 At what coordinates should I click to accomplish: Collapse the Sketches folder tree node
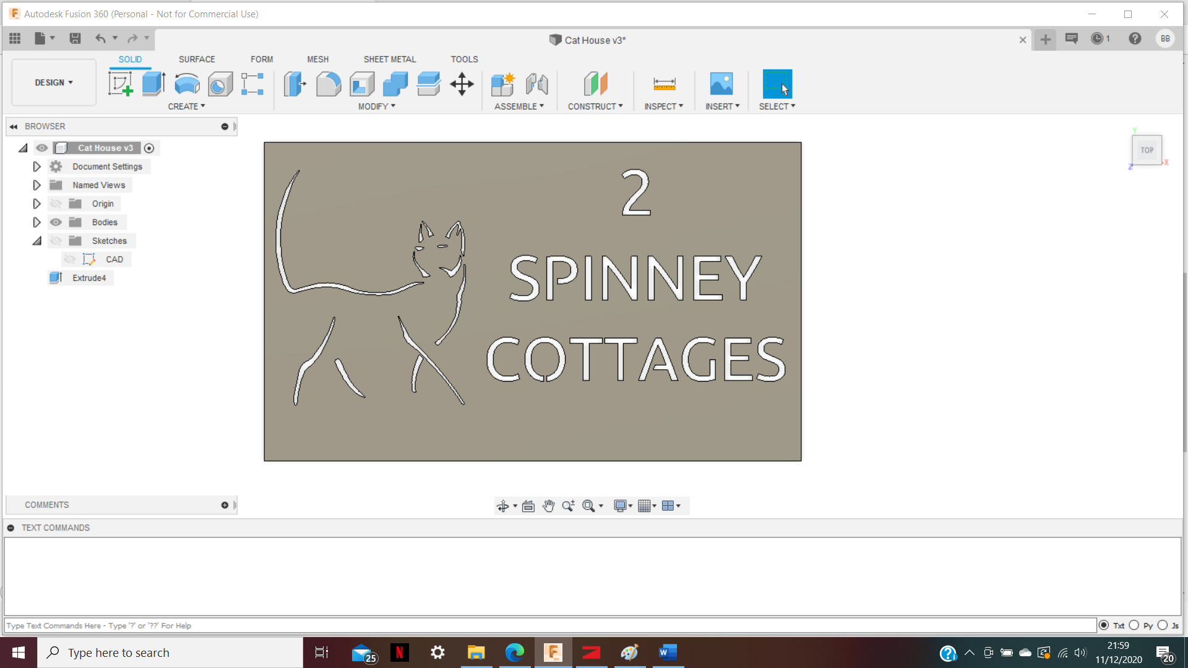37,241
